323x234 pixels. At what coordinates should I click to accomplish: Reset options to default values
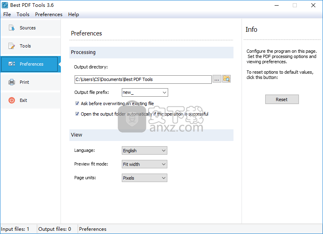[x=282, y=99]
